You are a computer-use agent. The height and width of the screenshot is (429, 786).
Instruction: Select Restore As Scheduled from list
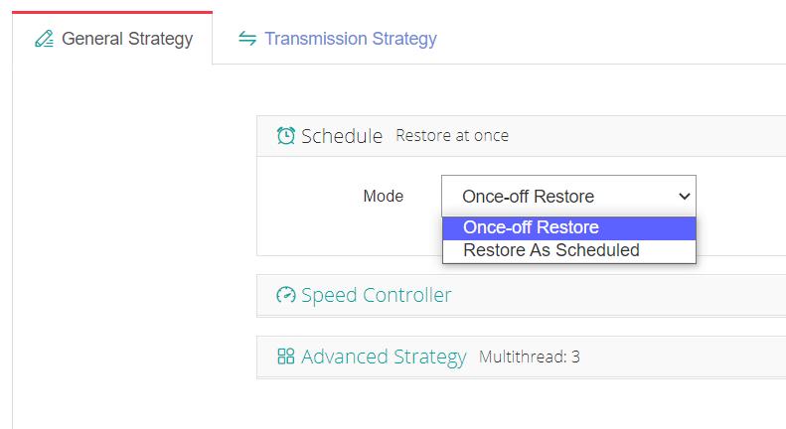point(569,250)
